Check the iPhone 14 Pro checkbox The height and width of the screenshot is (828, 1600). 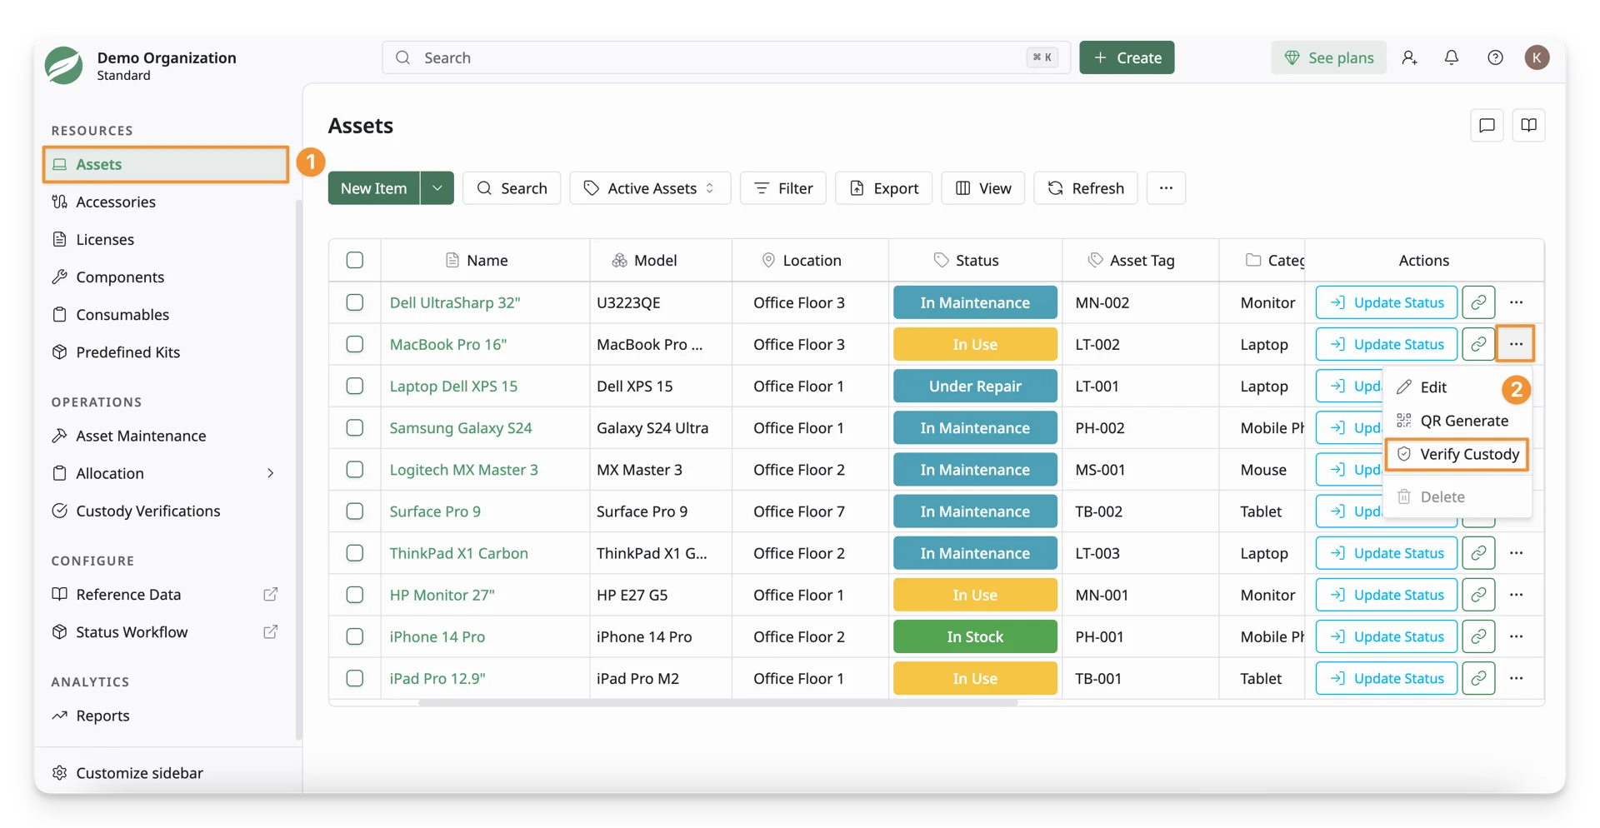point(355,636)
